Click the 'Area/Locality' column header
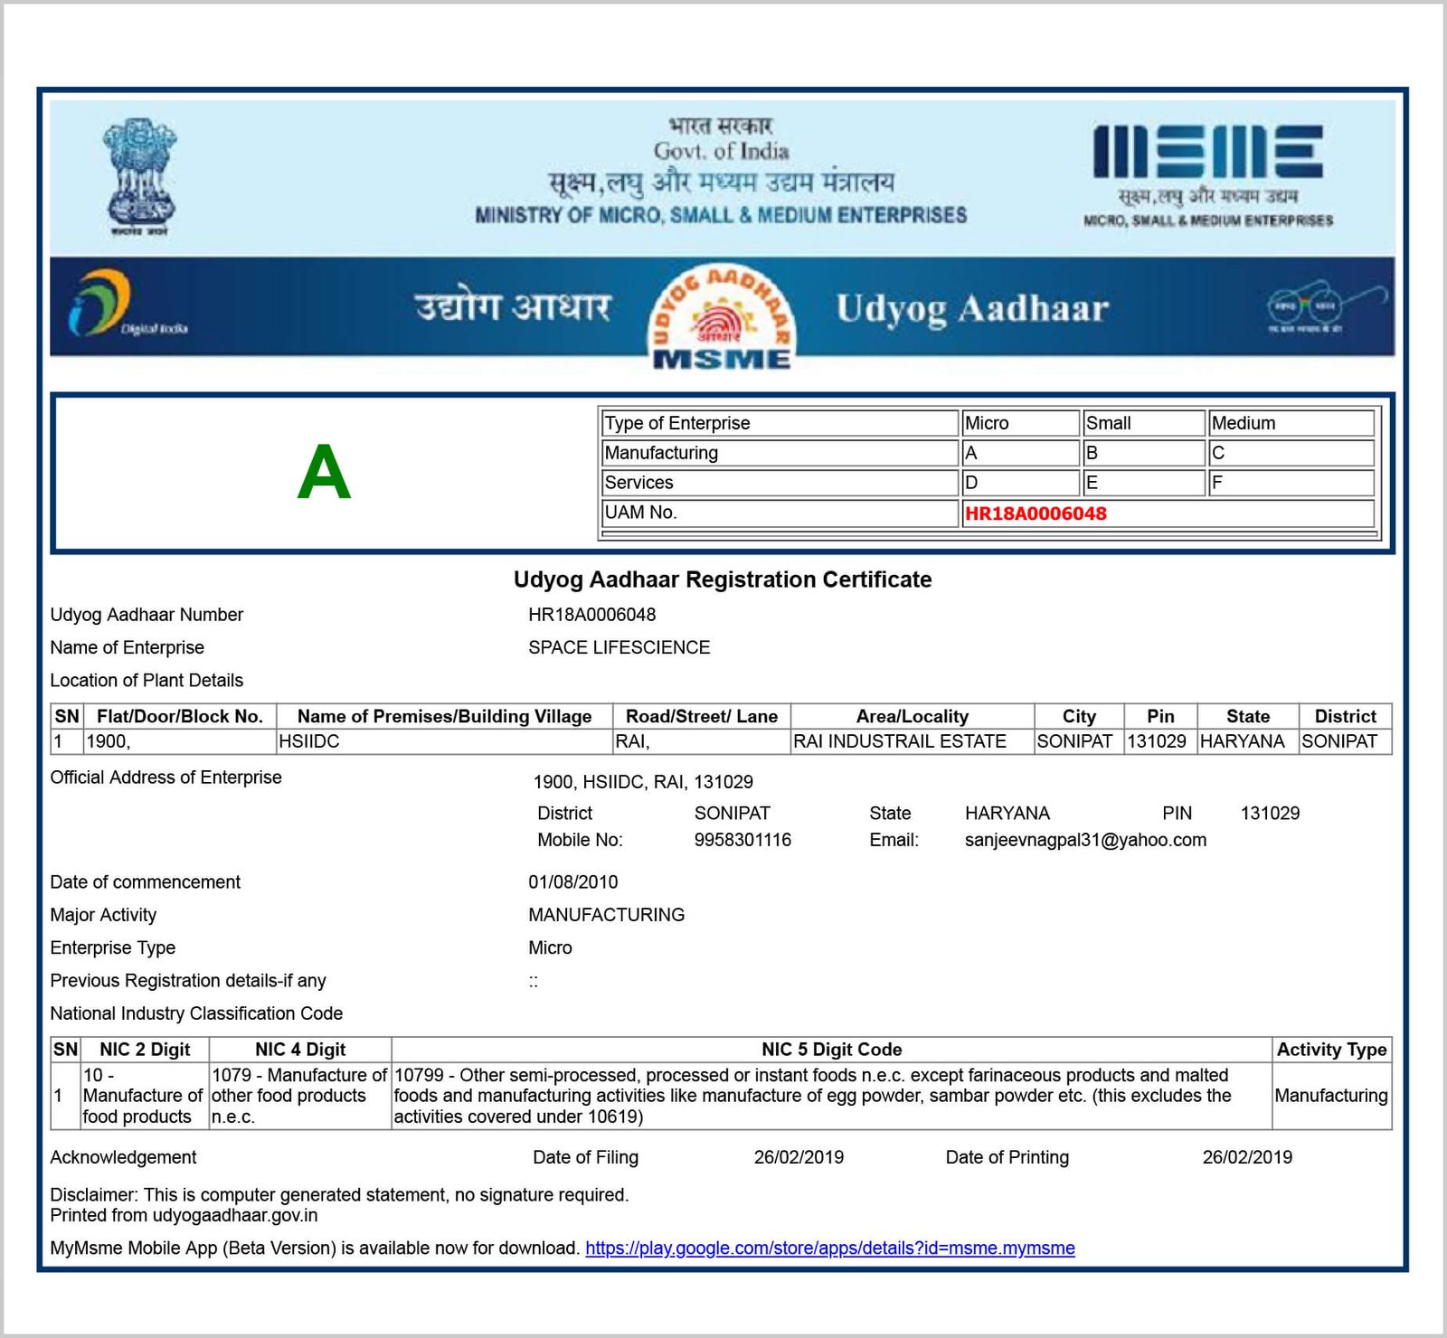1447x1338 pixels. pos(913,716)
